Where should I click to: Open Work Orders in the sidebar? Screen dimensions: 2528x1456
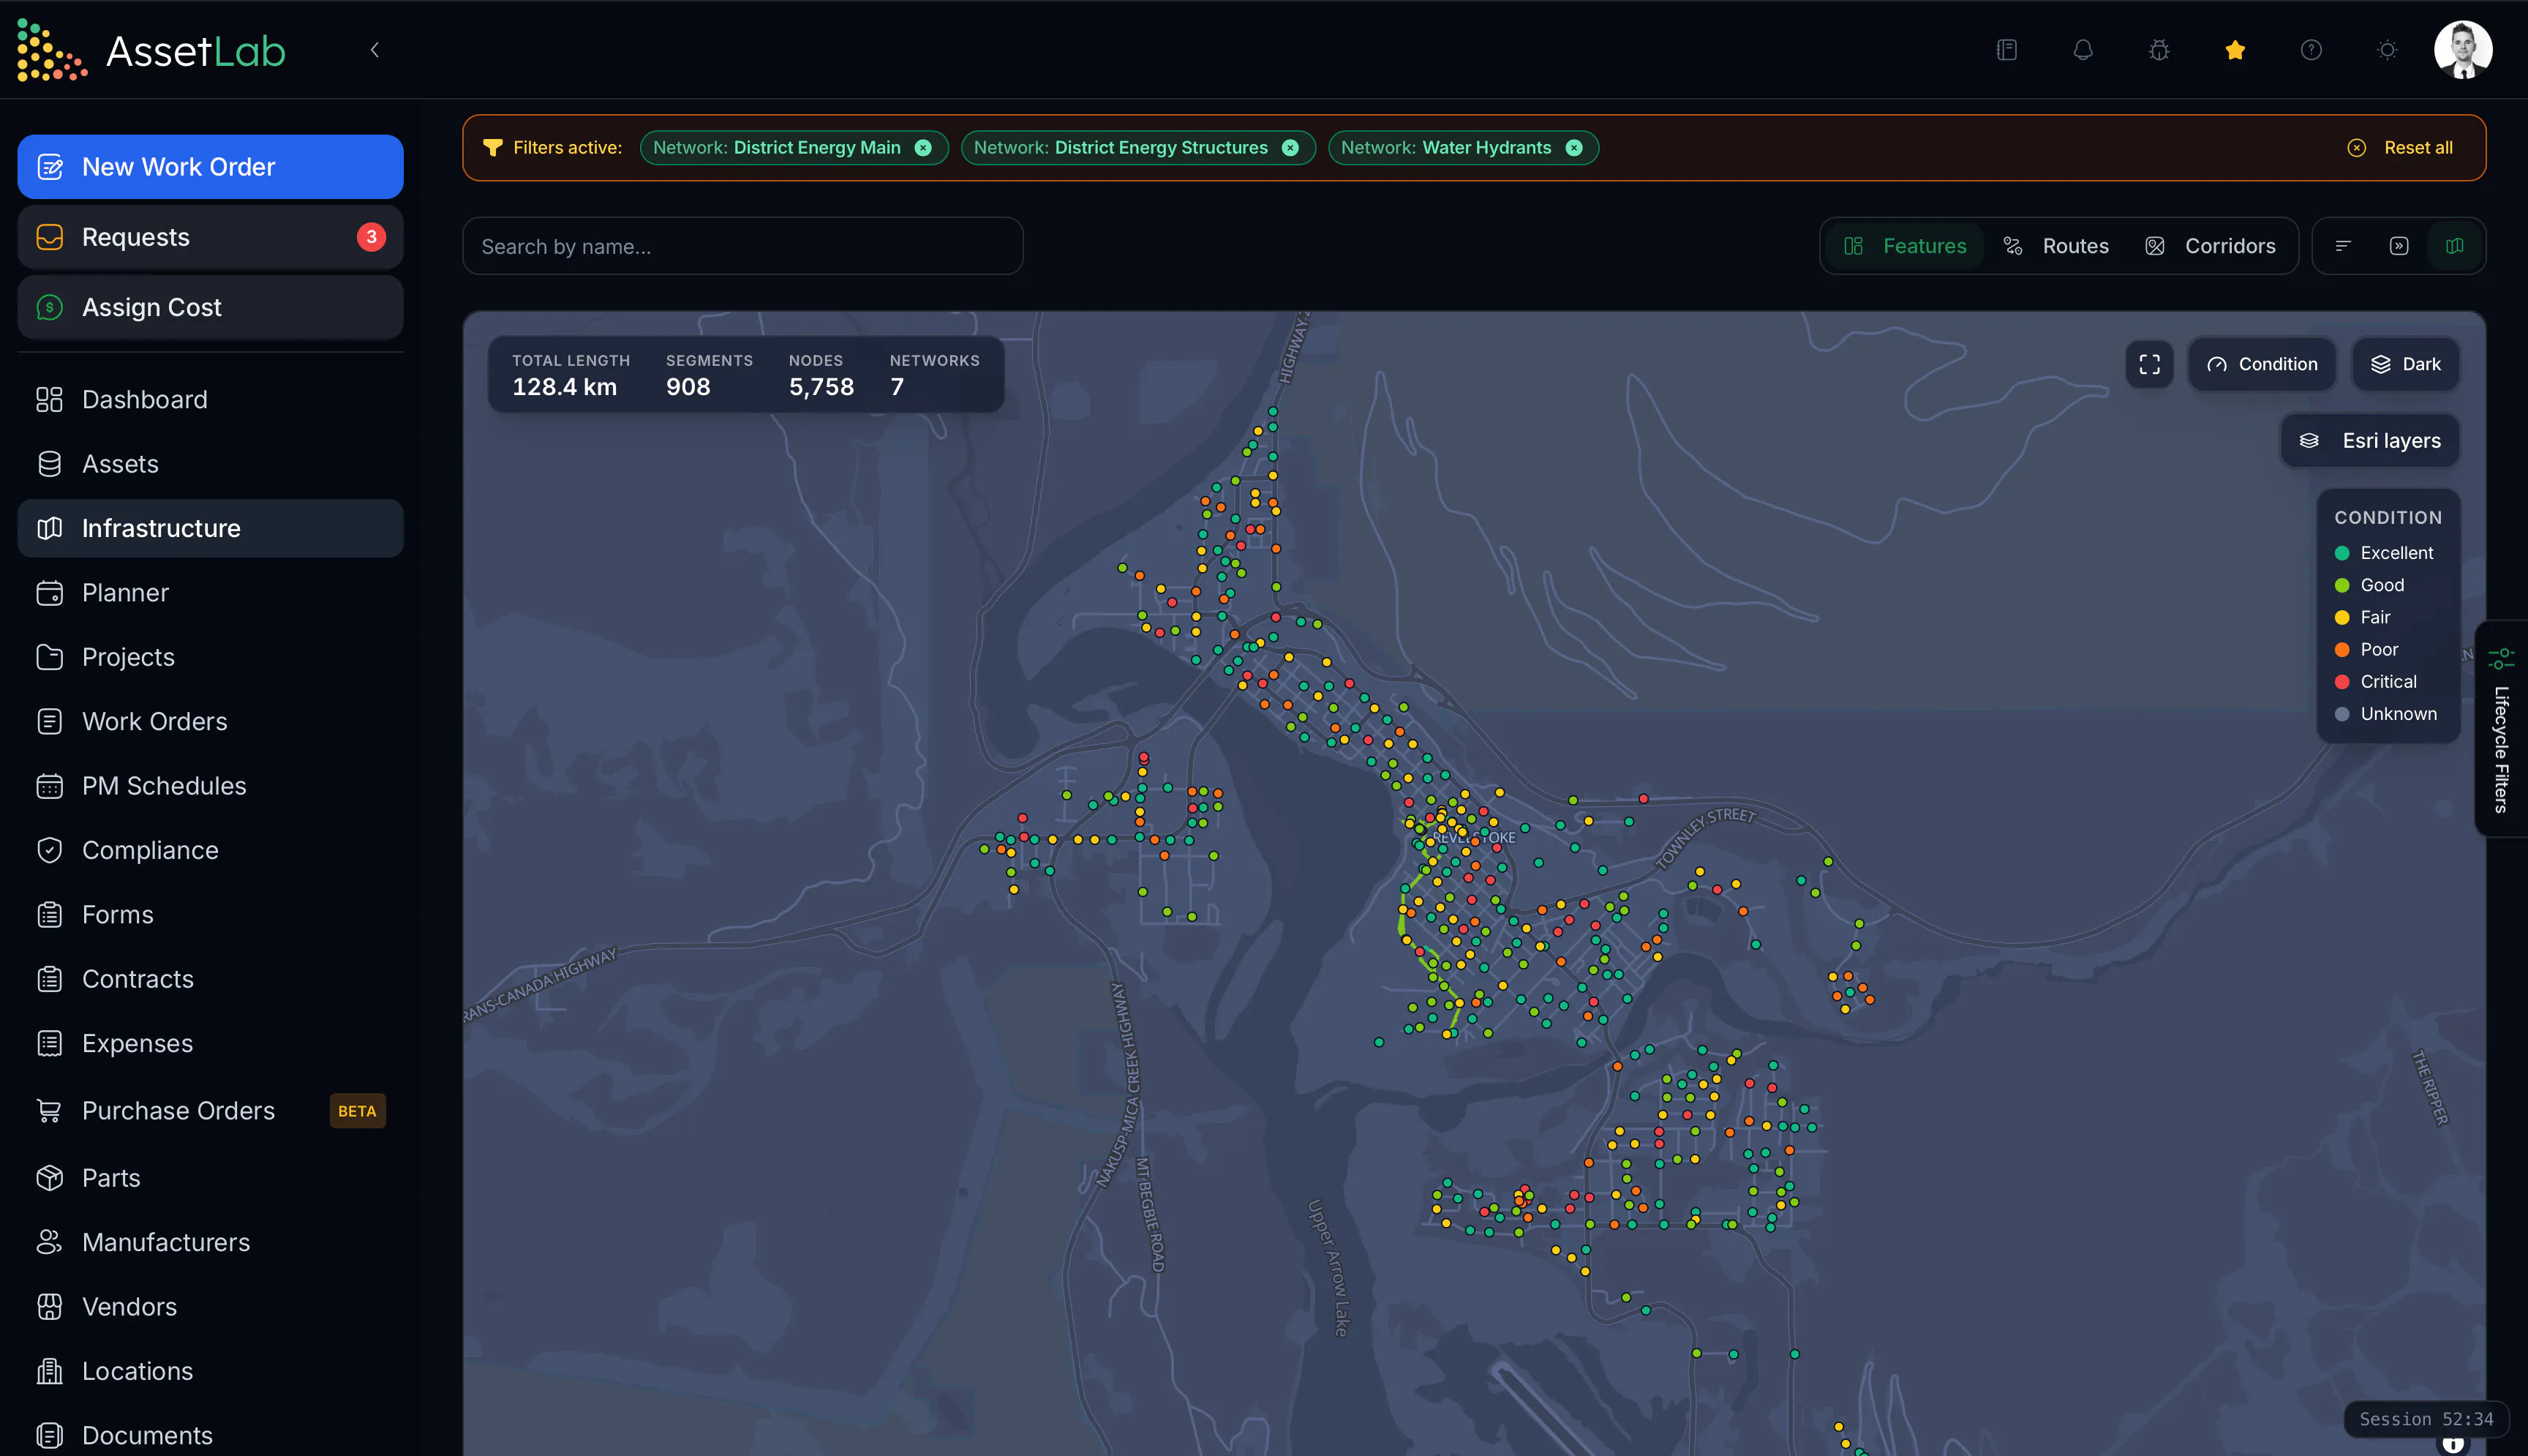(210, 722)
